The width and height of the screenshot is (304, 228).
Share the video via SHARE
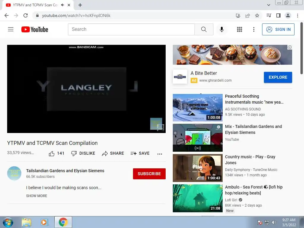[113, 153]
